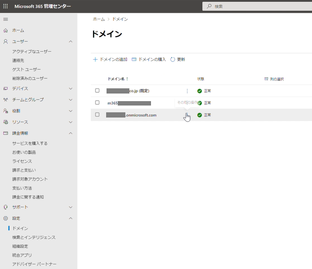Expand the デバイス section chevron

[70, 89]
